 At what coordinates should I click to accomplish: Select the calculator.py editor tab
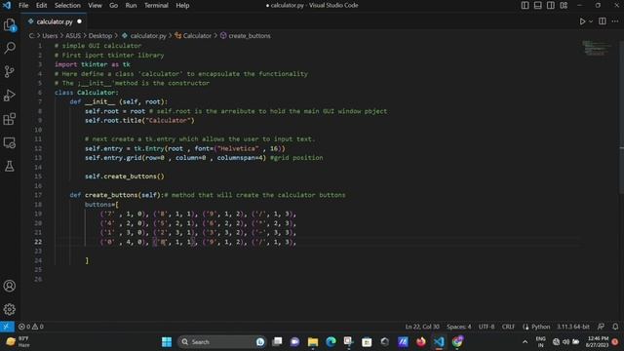(55, 21)
